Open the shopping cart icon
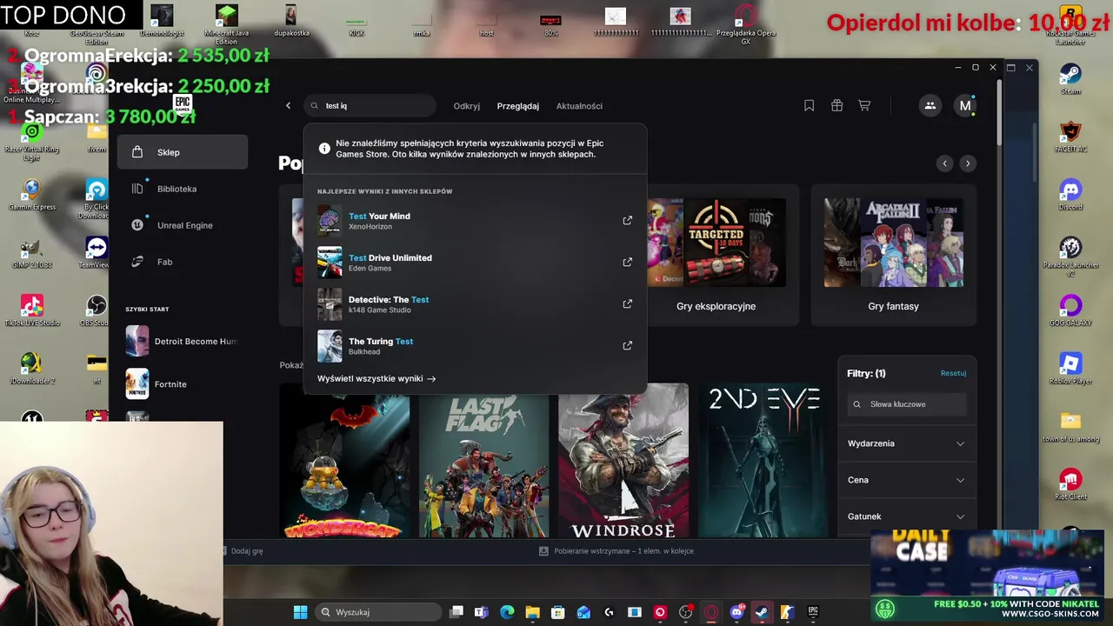The height and width of the screenshot is (626, 1113). [x=864, y=105]
